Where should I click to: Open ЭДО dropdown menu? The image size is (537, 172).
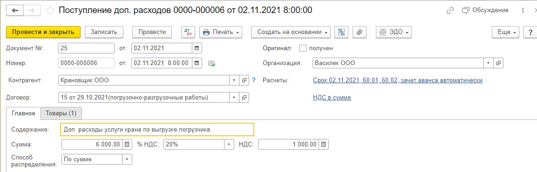[394, 32]
